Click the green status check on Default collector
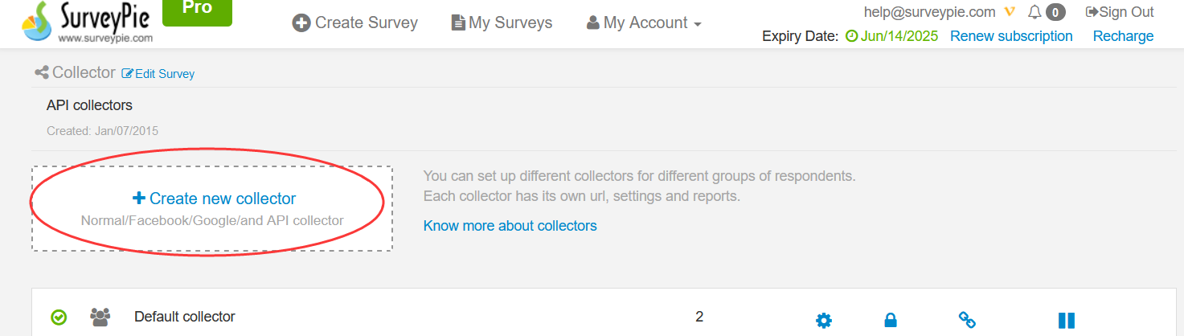1184x336 pixels. 59,318
